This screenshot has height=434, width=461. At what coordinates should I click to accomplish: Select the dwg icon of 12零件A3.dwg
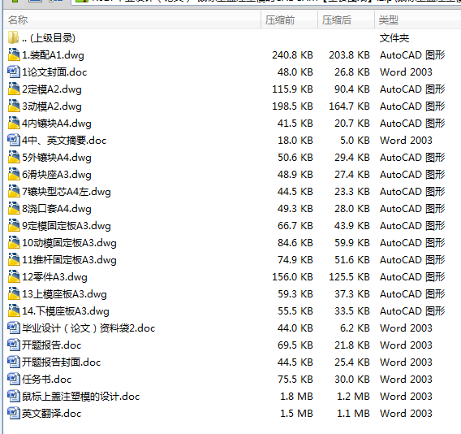point(14,277)
